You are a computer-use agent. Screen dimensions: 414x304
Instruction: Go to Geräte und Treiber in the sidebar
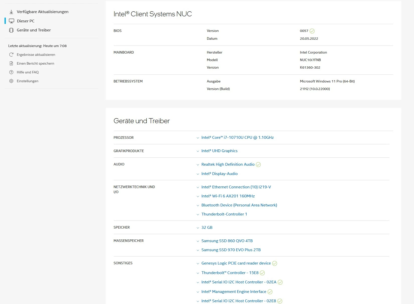point(34,30)
